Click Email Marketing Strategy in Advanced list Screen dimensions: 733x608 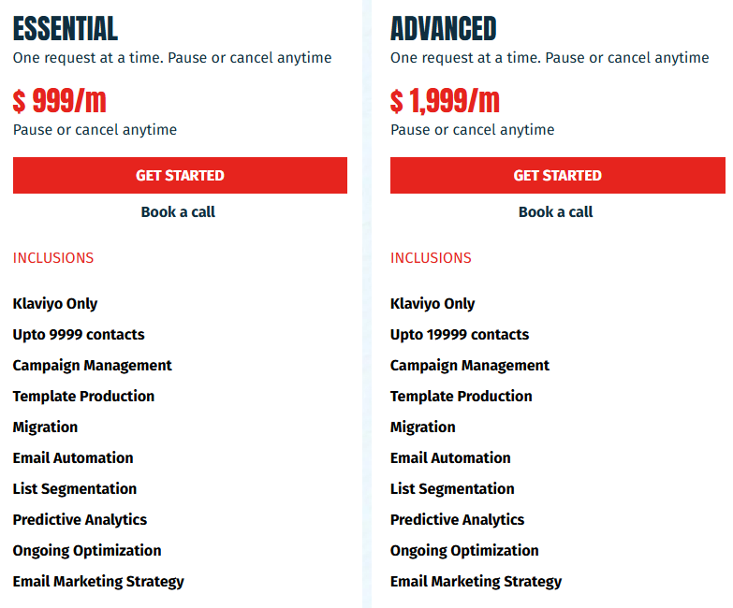[476, 581]
